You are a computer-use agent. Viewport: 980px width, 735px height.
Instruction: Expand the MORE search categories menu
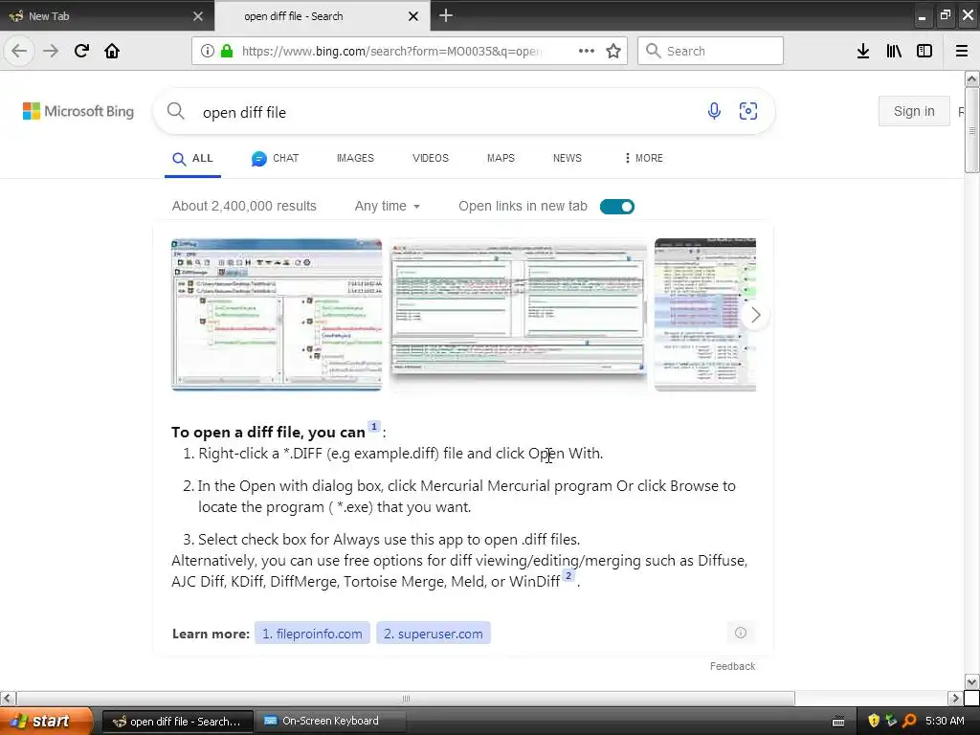click(x=644, y=158)
